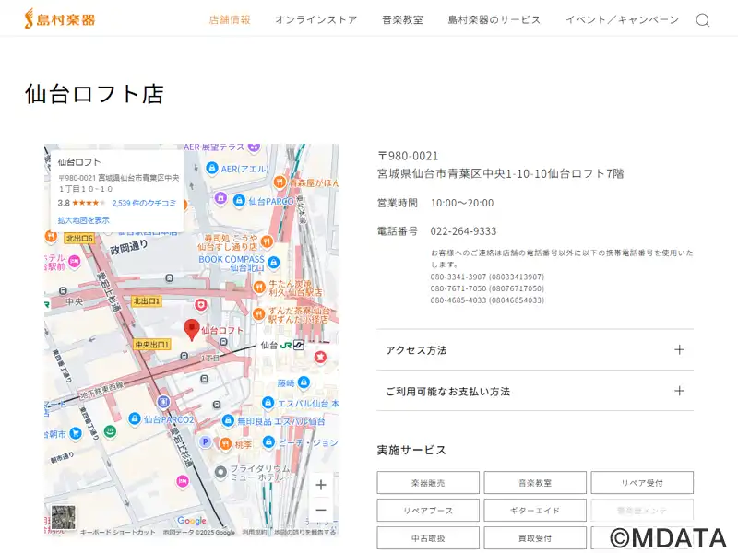738x553 pixels.
Task: Click the 実施サービス heading
Action: pyautogui.click(x=411, y=450)
